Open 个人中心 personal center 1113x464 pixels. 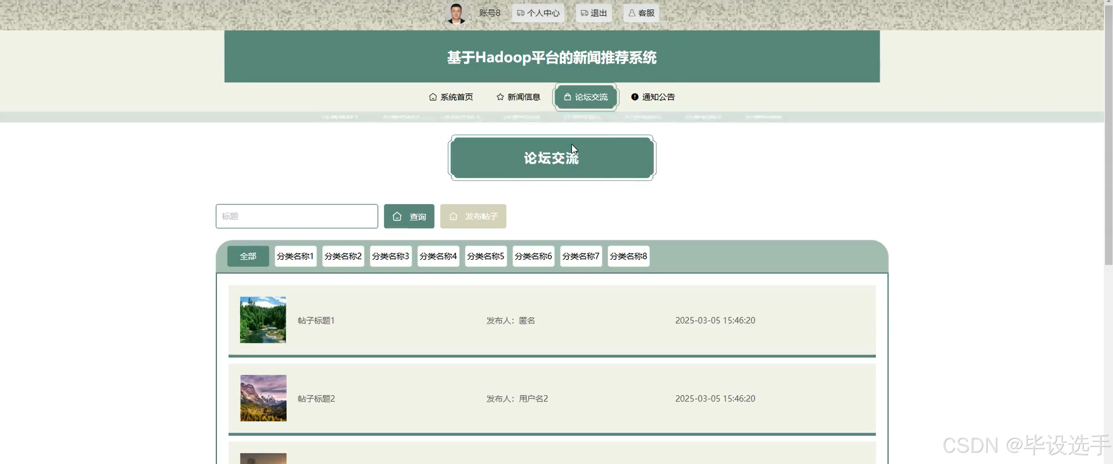coord(538,14)
